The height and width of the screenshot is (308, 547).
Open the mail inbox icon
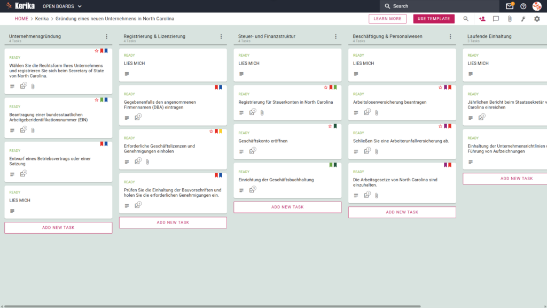pyautogui.click(x=510, y=6)
